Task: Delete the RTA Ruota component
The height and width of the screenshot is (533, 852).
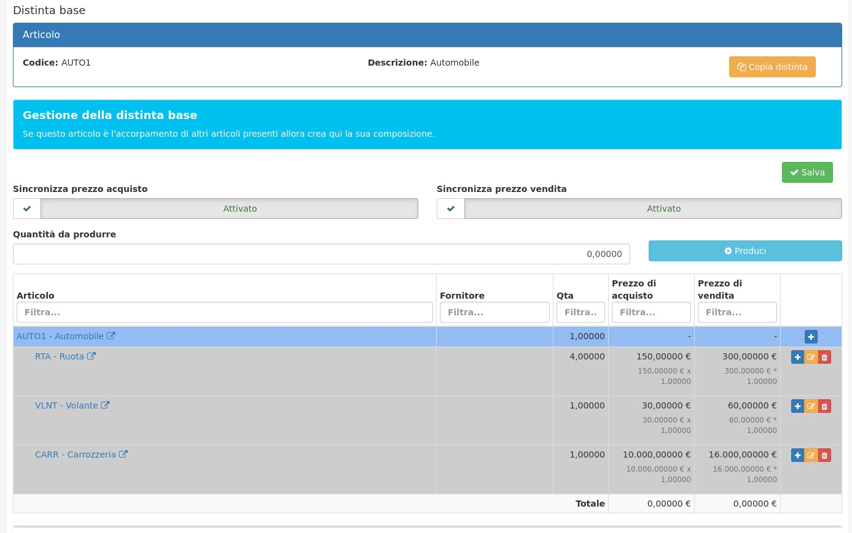Action: (824, 357)
